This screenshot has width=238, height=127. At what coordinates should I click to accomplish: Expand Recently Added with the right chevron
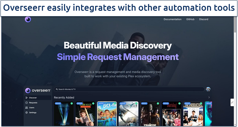[x=209, y=97]
